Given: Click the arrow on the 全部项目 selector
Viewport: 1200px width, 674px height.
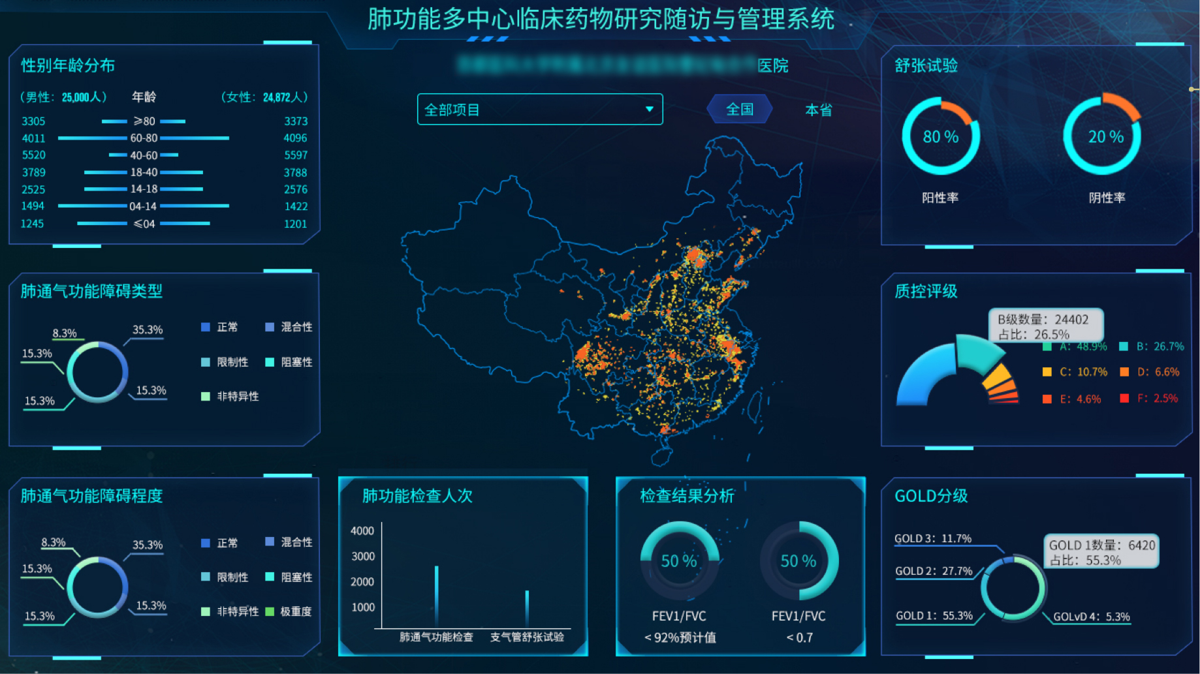Looking at the screenshot, I should [649, 110].
